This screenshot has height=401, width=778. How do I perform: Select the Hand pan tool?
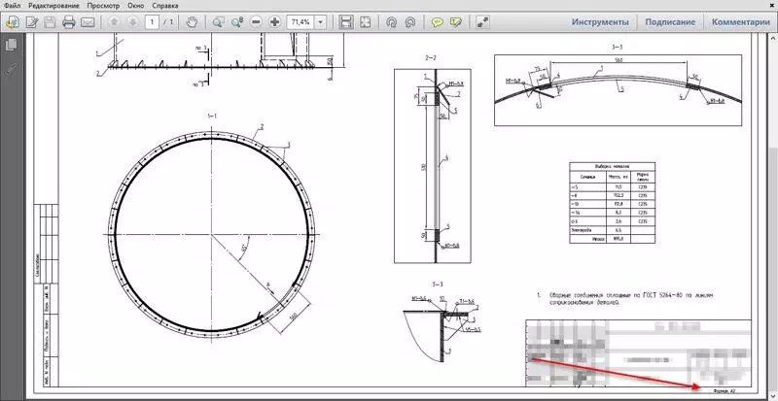tap(193, 21)
